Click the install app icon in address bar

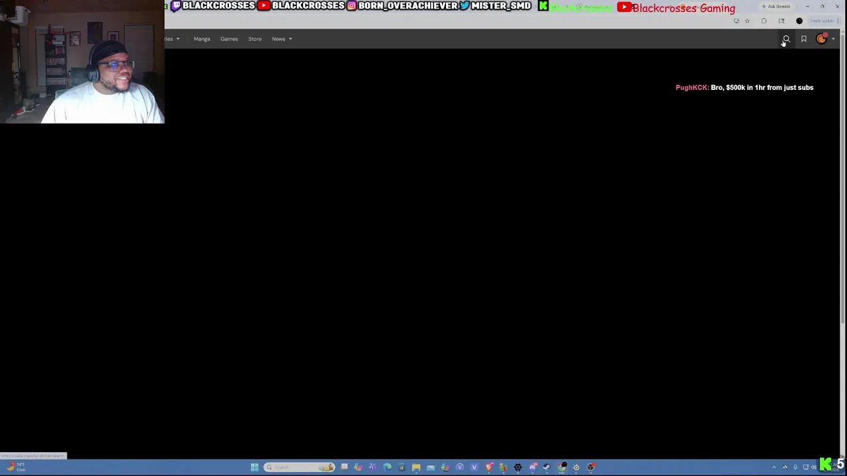[736, 20]
